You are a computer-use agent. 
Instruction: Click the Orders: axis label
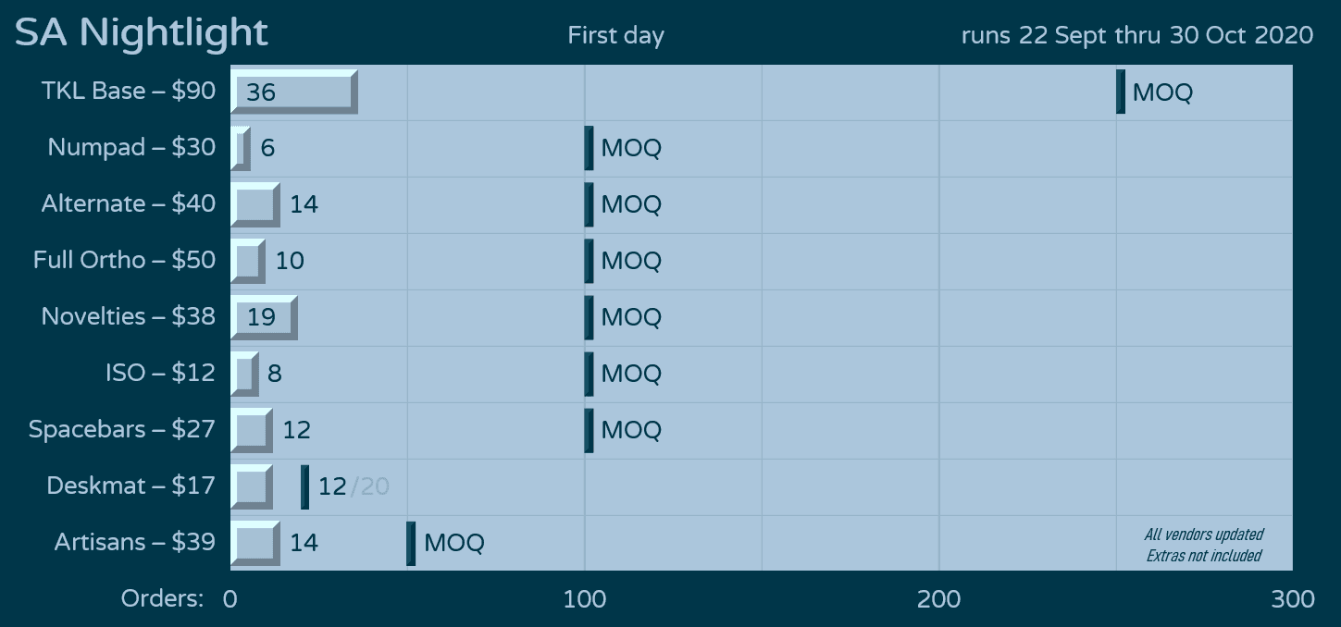[x=162, y=599]
